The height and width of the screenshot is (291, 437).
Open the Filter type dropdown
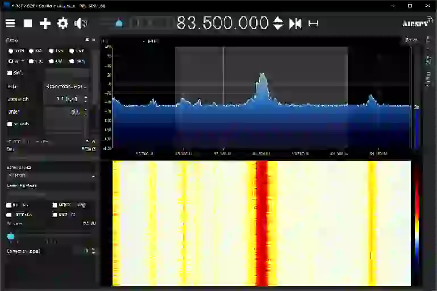click(x=66, y=87)
